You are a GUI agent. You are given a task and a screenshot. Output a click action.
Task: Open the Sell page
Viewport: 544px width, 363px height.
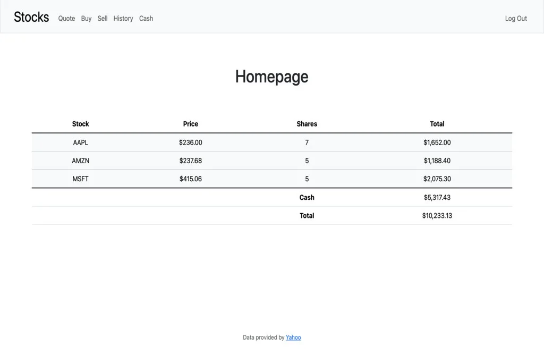[x=102, y=19]
